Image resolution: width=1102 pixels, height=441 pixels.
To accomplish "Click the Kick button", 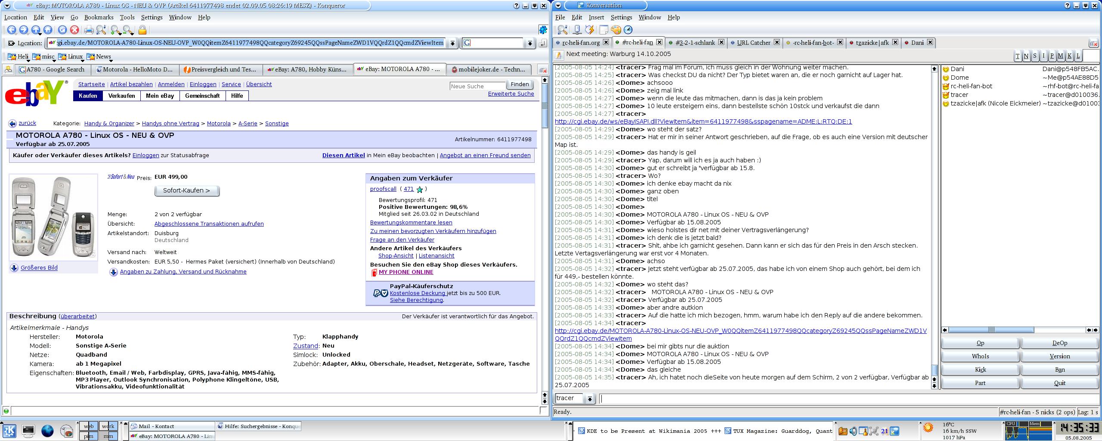I will (x=980, y=370).
